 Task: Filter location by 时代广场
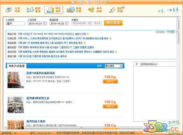tap(80, 39)
